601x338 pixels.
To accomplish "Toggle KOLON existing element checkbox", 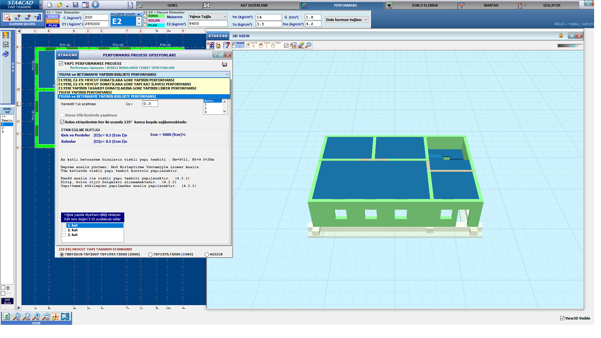I will tap(145, 21).
